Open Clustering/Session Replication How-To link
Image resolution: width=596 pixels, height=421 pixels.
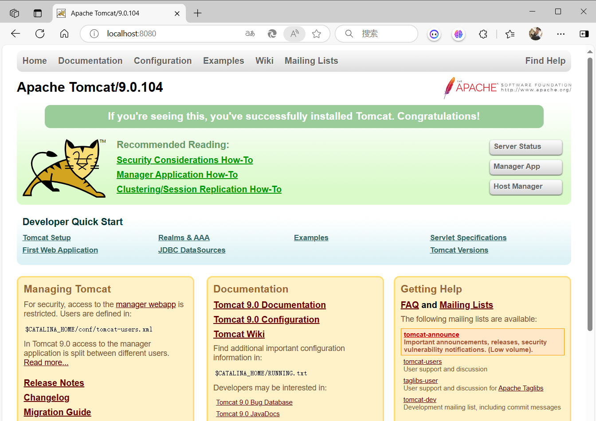tap(199, 189)
